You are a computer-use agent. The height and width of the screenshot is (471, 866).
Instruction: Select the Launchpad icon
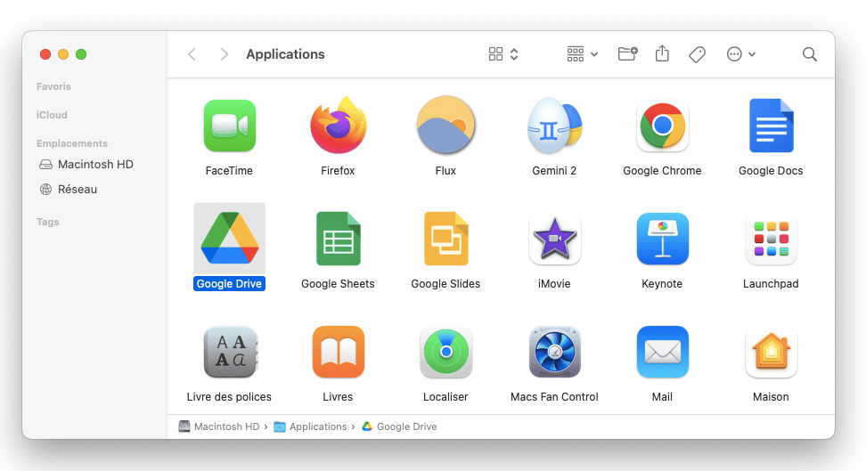coord(771,239)
